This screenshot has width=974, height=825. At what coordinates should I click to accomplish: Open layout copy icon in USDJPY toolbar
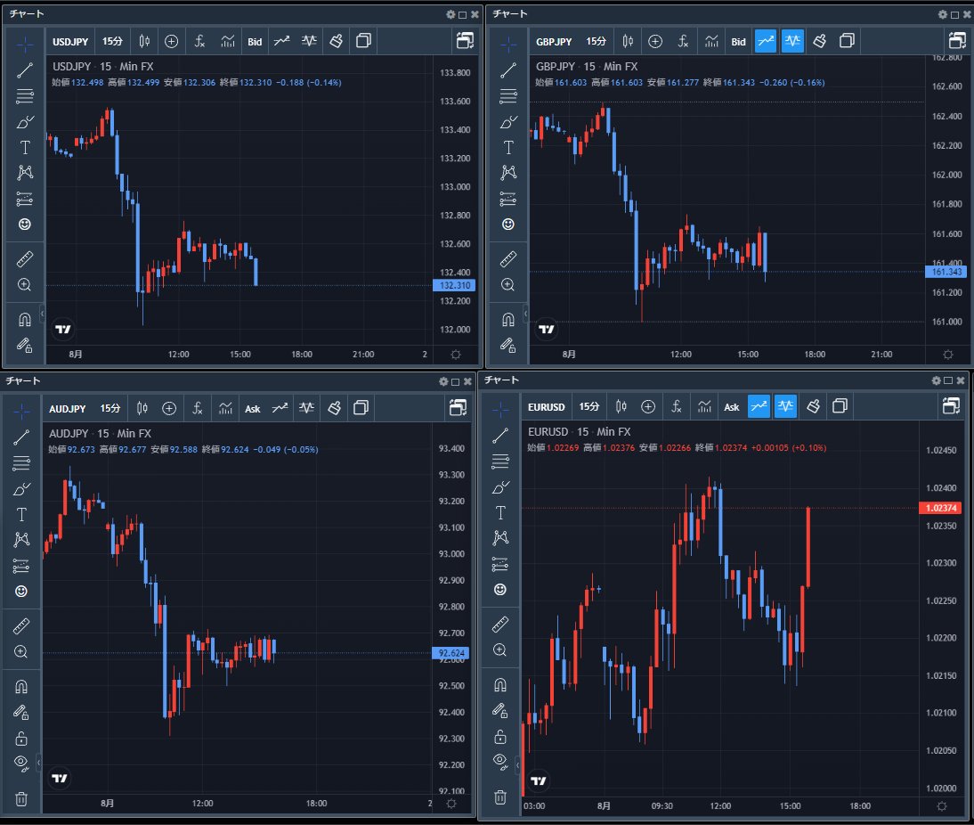363,41
